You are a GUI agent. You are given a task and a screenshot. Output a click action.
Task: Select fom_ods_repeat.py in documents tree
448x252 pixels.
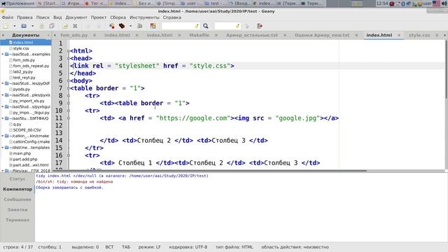click(31, 66)
